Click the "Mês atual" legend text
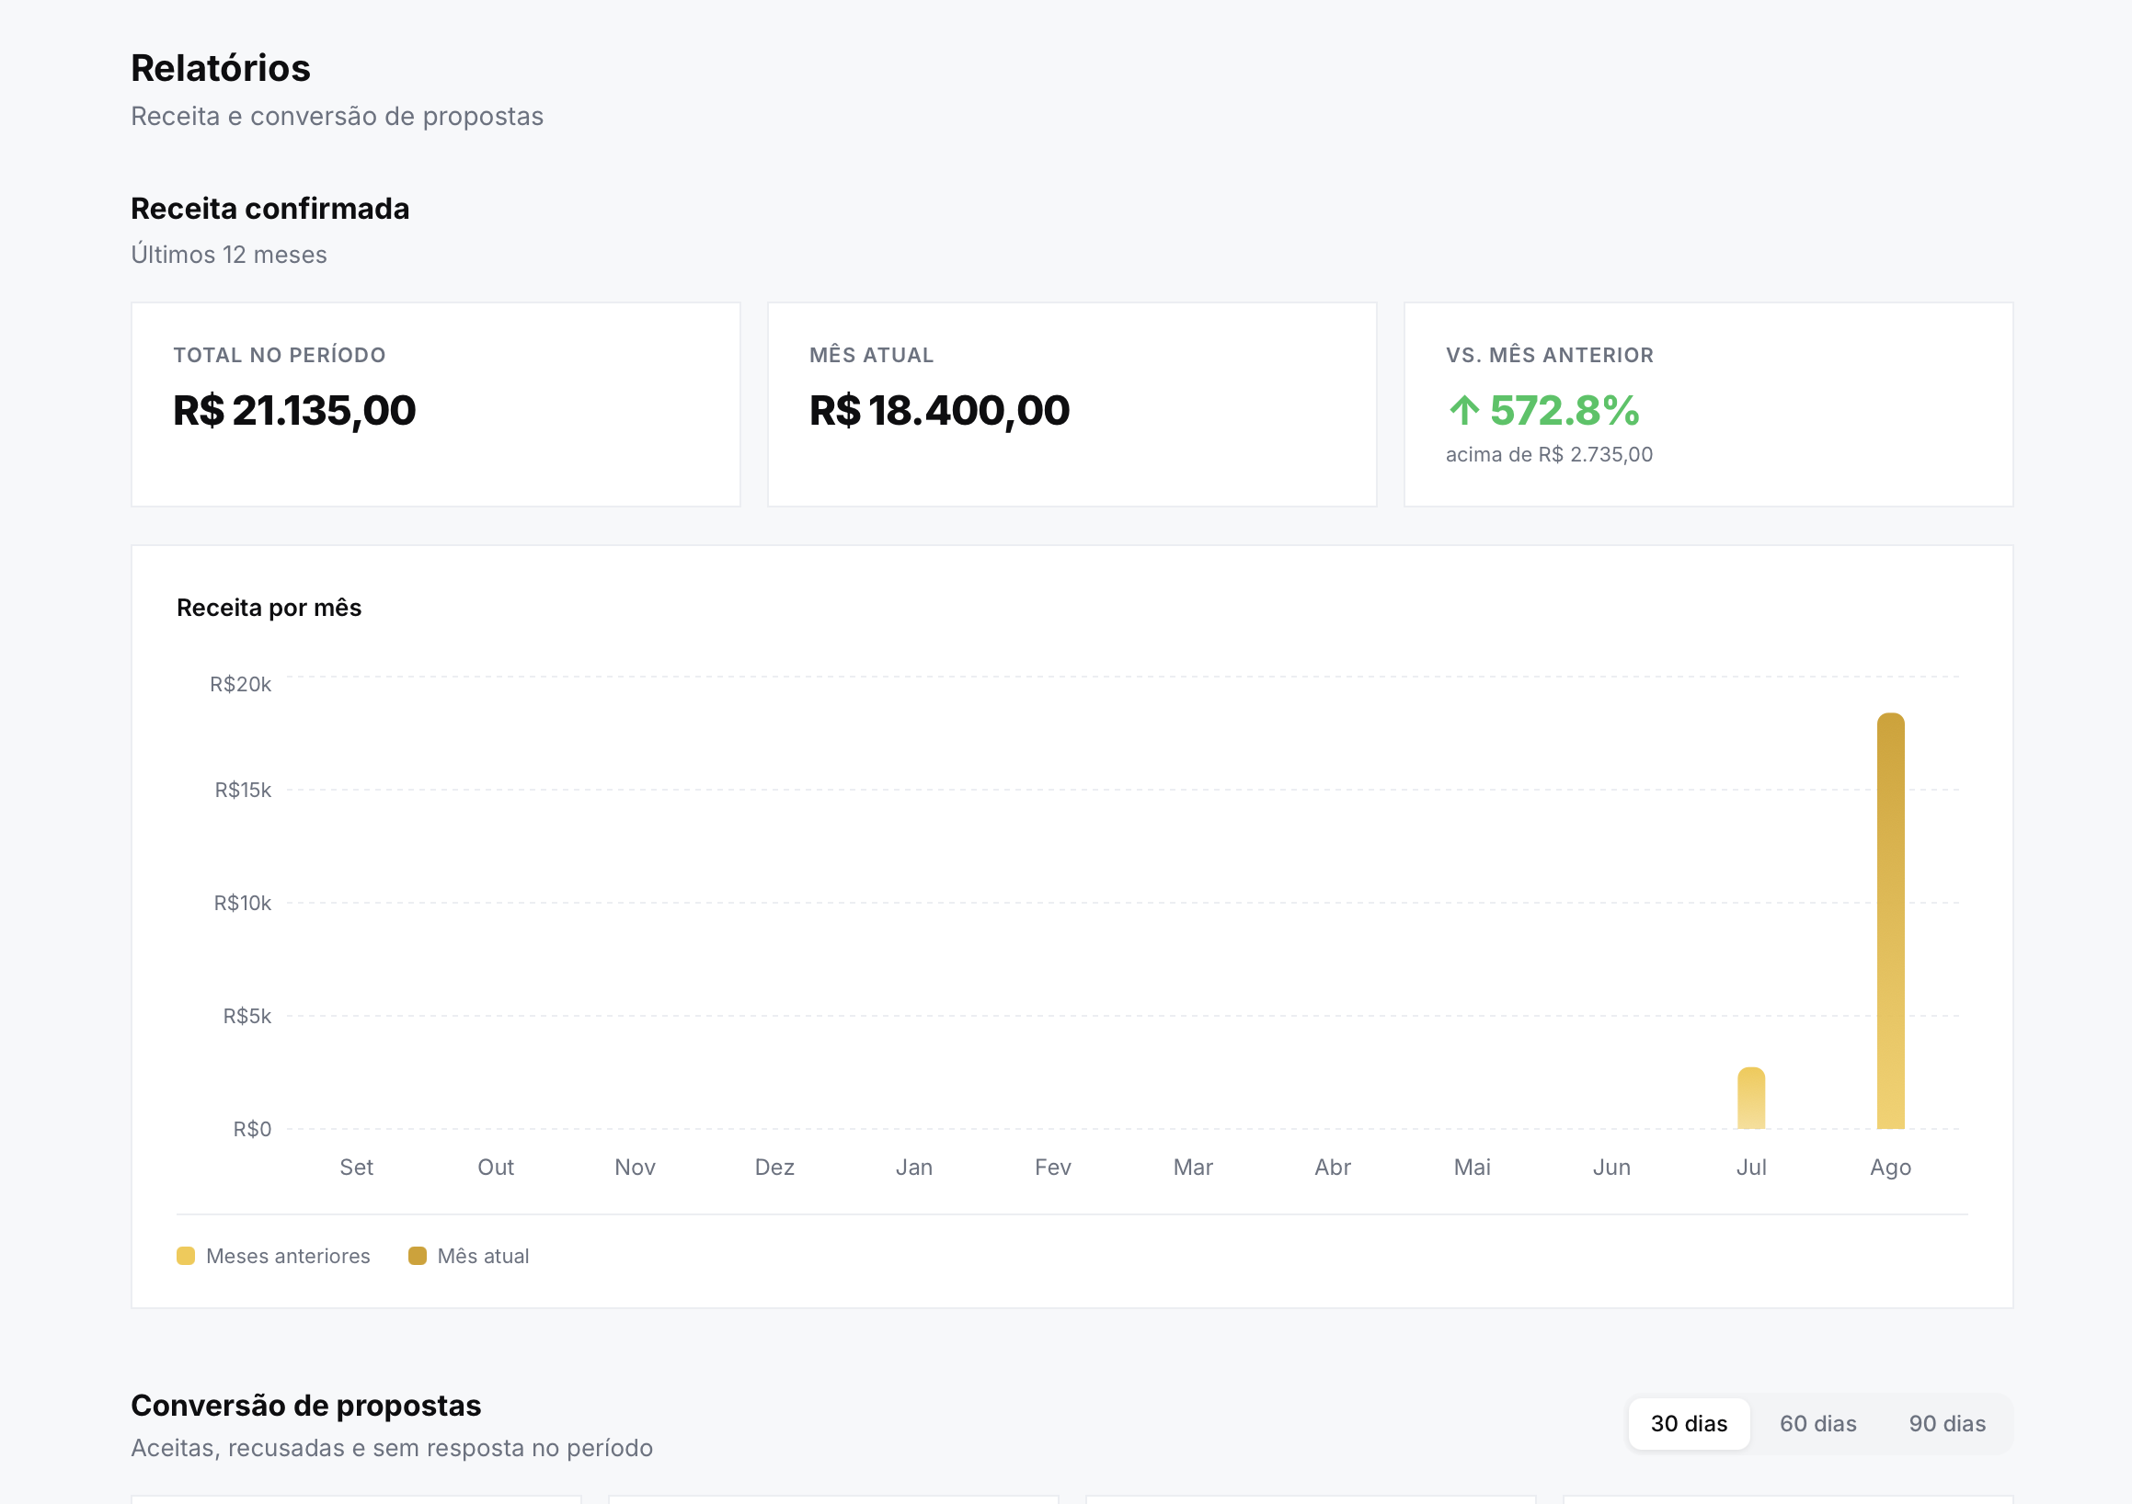 pos(483,1256)
